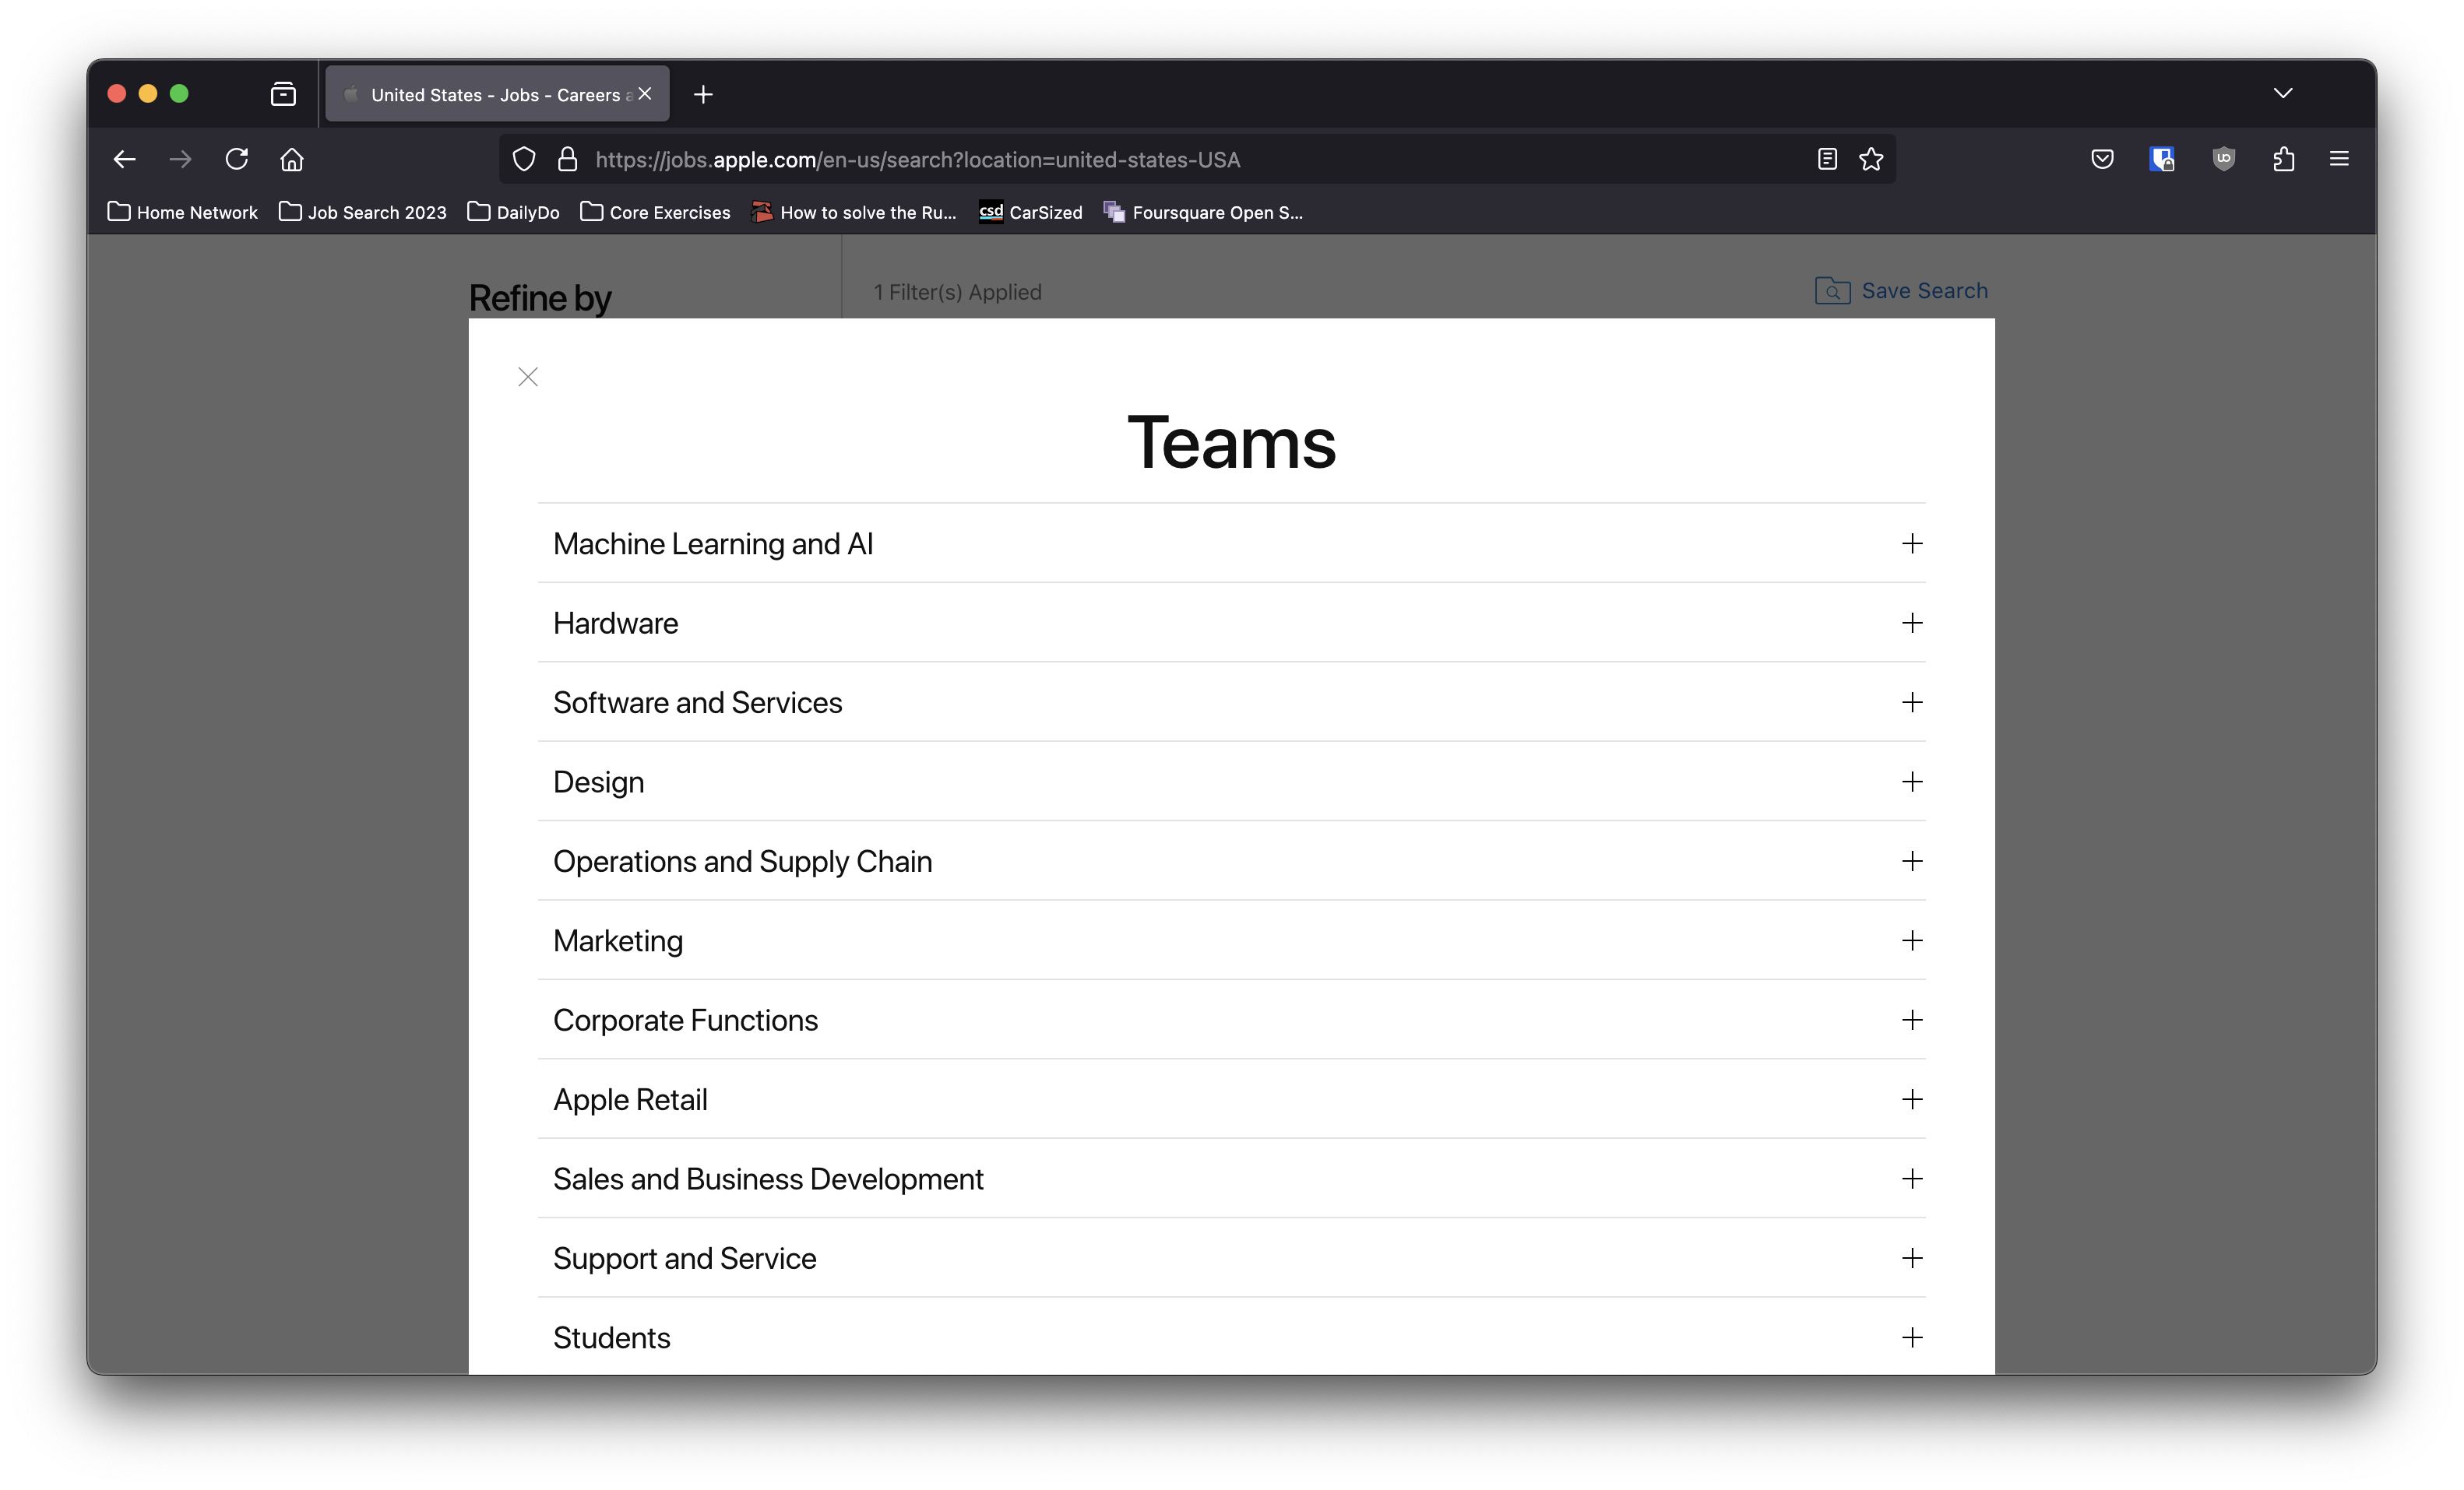Screen dimensions: 2464x1490
Task: Expand the Hardware team section
Action: click(x=1911, y=623)
